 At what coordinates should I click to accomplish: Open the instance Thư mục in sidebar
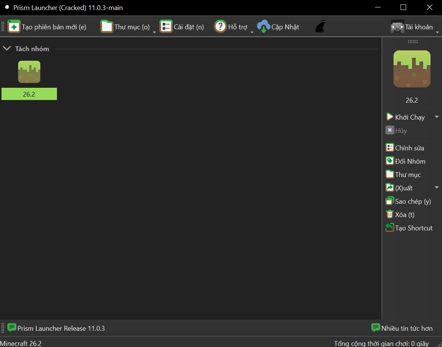pos(403,174)
